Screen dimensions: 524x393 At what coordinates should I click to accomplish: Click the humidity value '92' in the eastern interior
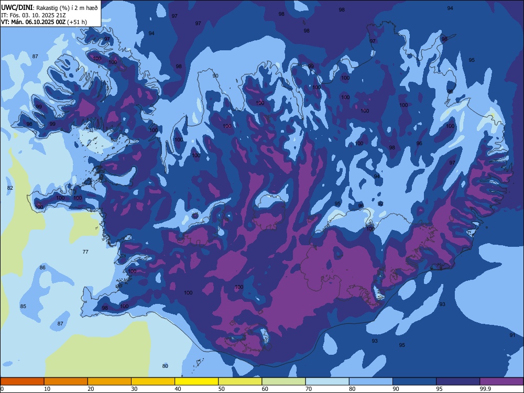(380, 203)
